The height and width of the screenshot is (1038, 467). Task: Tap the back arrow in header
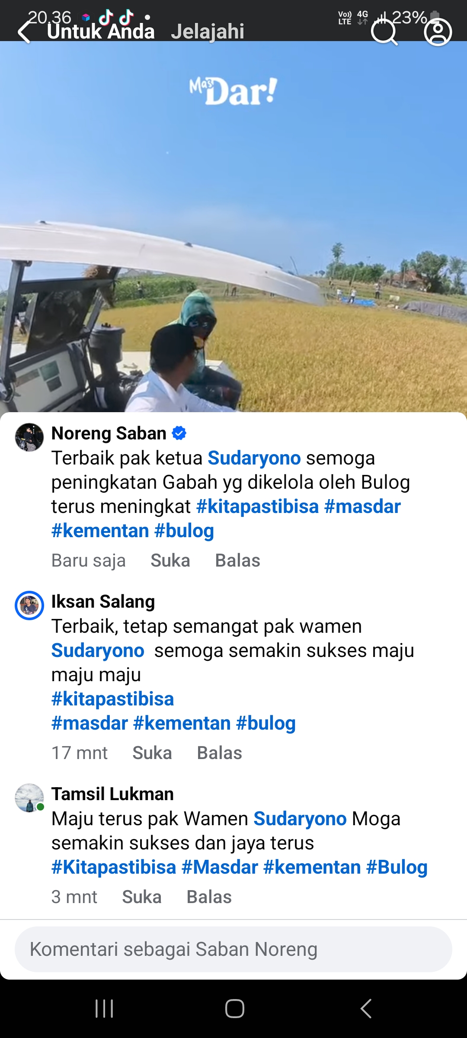25,32
